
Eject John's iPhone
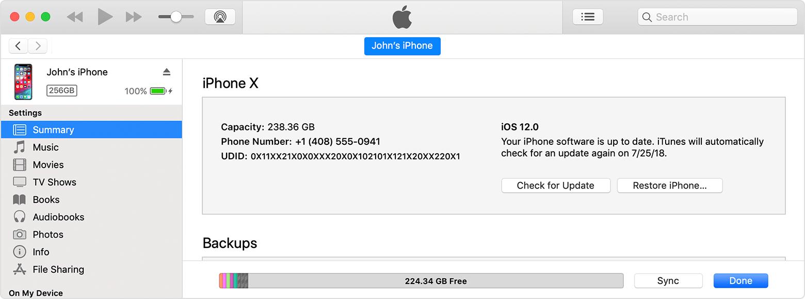pyautogui.click(x=167, y=72)
